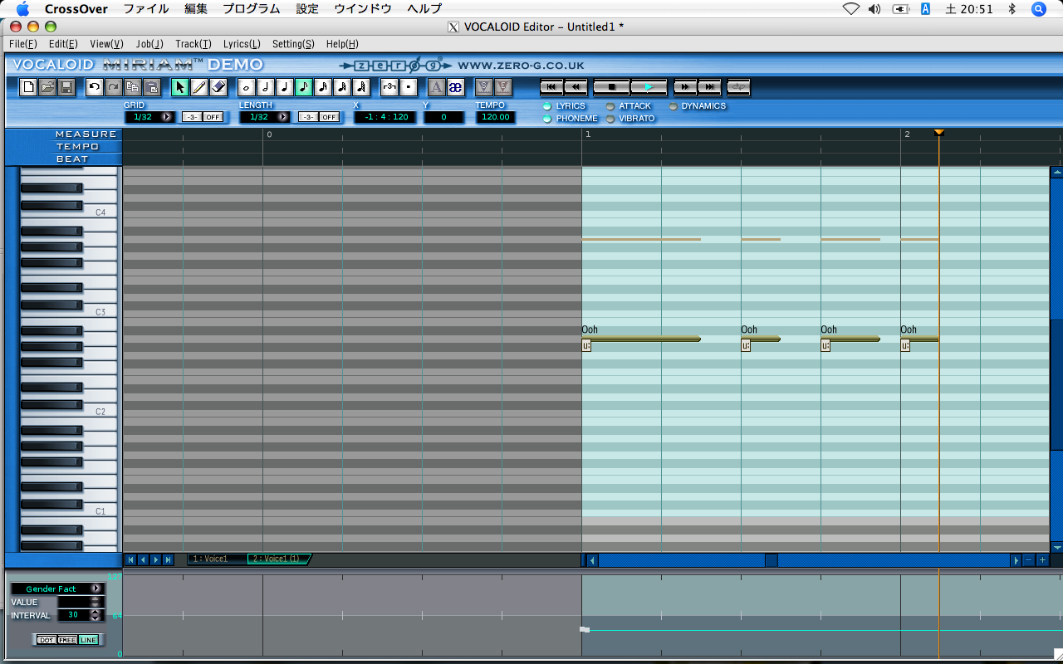This screenshot has width=1063, height=664.
Task: Toggle the loop playback icon
Action: coord(738,87)
